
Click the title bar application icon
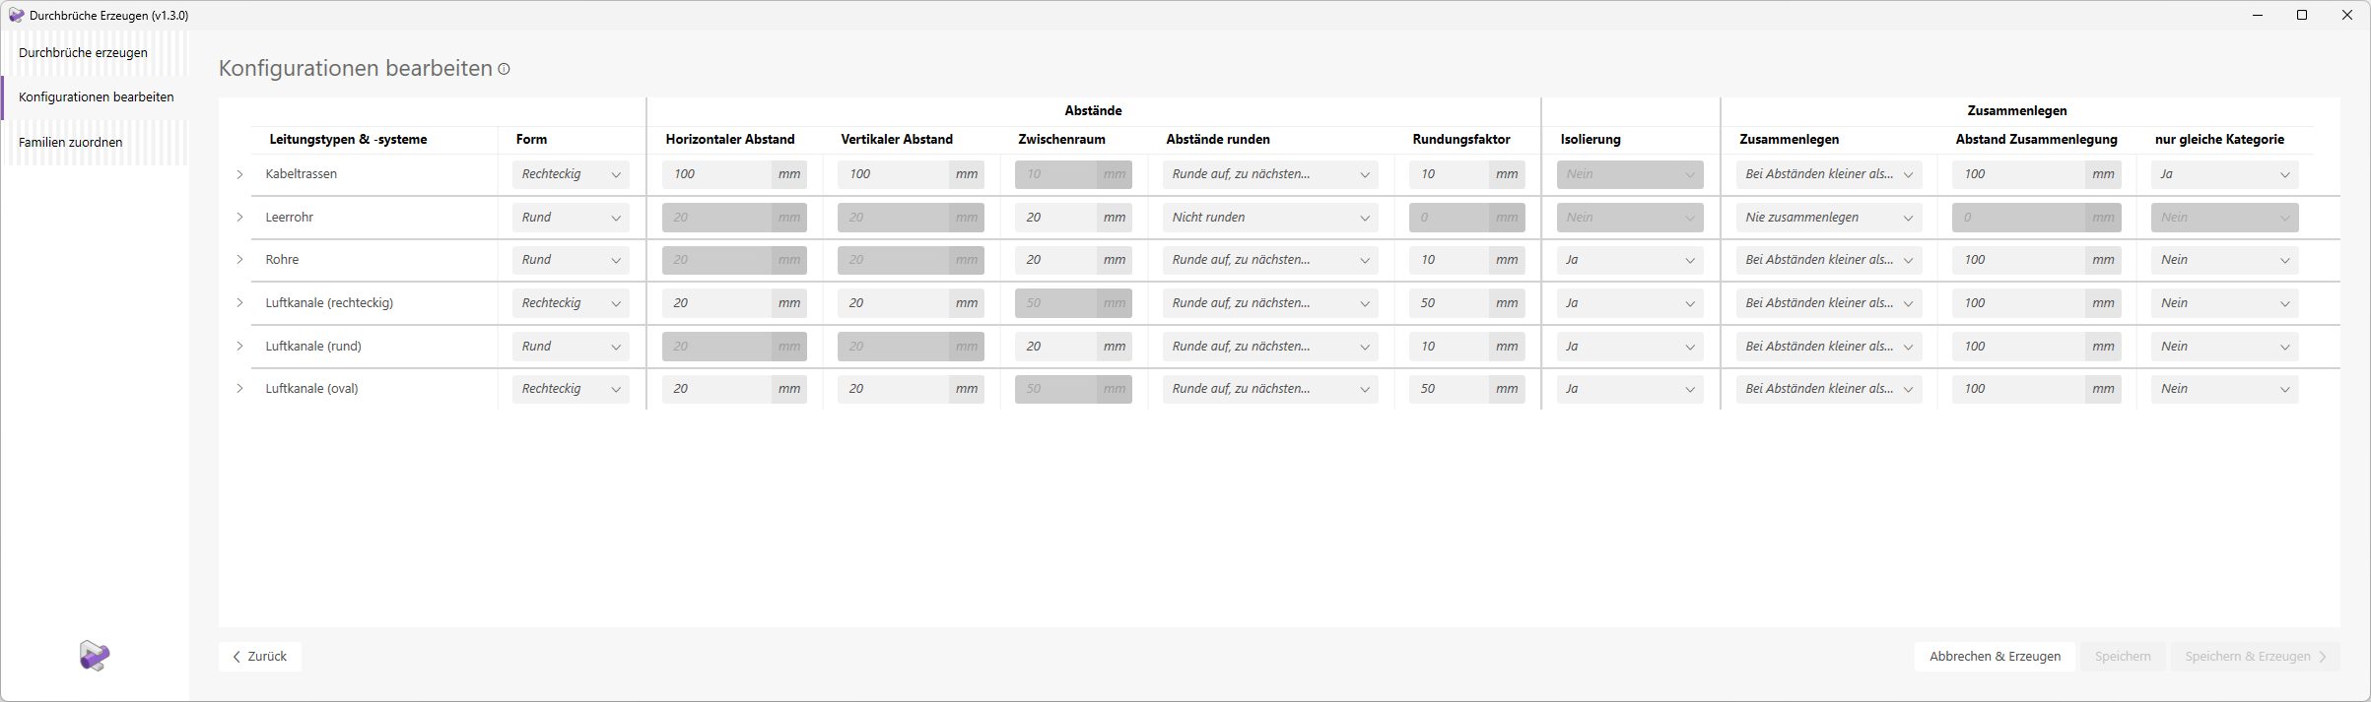click(x=16, y=15)
